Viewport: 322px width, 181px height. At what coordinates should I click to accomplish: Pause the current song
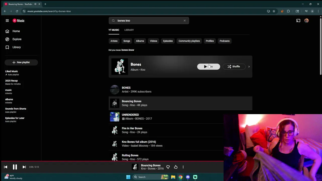[x=15, y=167]
